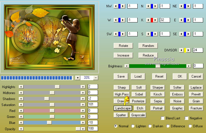206x133 pixels.
Task: Click the Highlights slider thumb
Action: tap(57, 87)
